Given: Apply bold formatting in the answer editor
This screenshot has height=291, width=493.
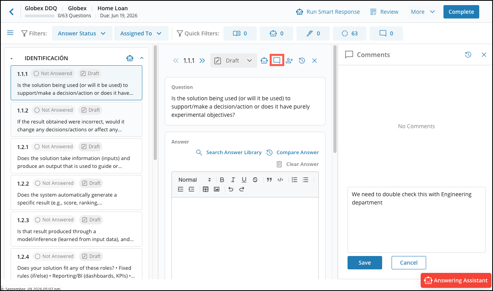Looking at the screenshot, I should (x=222, y=180).
